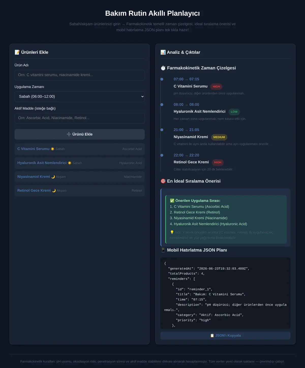
Task: Open the Uygulama Zamanı dropdown
Action: click(80, 97)
